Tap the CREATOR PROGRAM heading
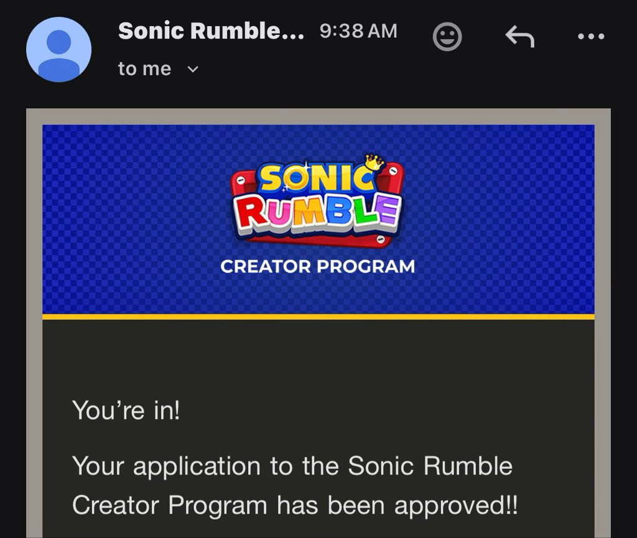The width and height of the screenshot is (637, 538). point(317,267)
